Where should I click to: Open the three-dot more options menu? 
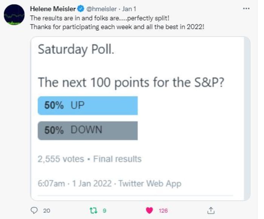(246, 8)
